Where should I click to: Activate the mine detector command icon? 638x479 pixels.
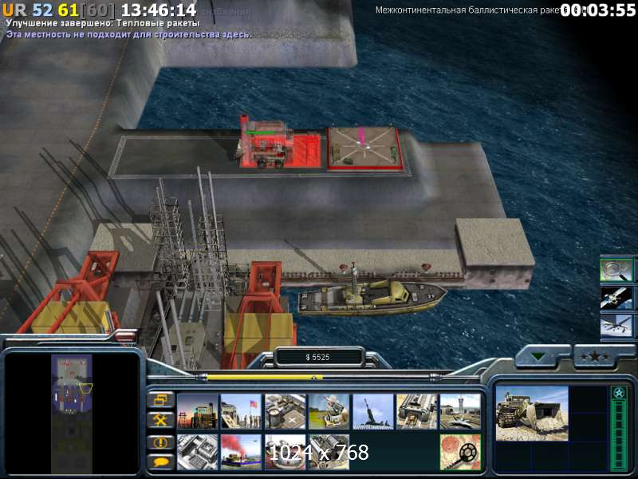click(460, 452)
